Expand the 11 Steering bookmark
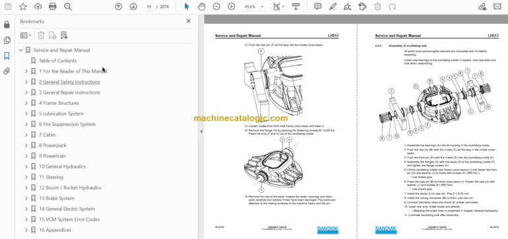The width and height of the screenshot is (508, 239). coord(26,177)
